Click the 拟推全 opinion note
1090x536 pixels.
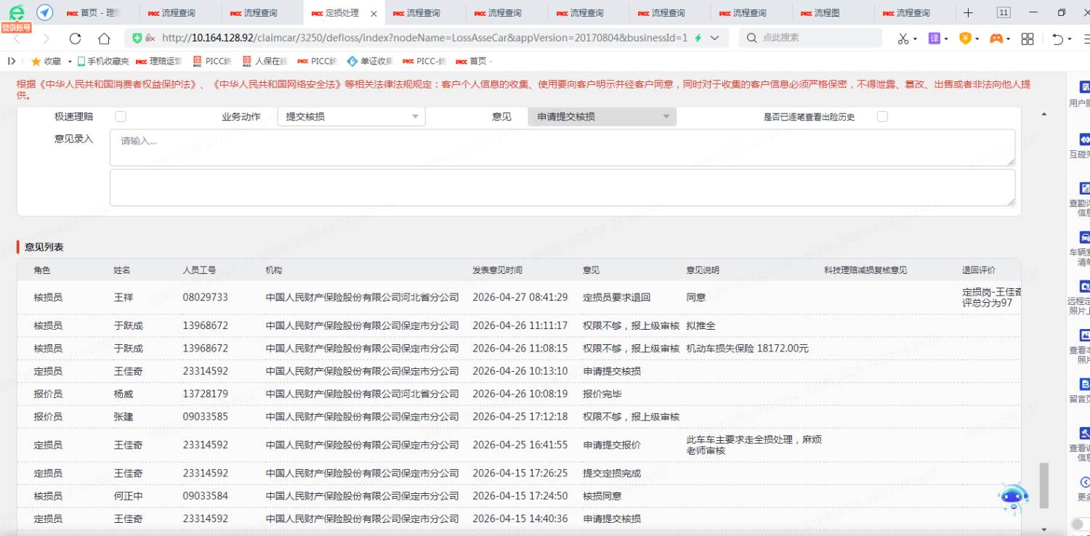click(701, 326)
